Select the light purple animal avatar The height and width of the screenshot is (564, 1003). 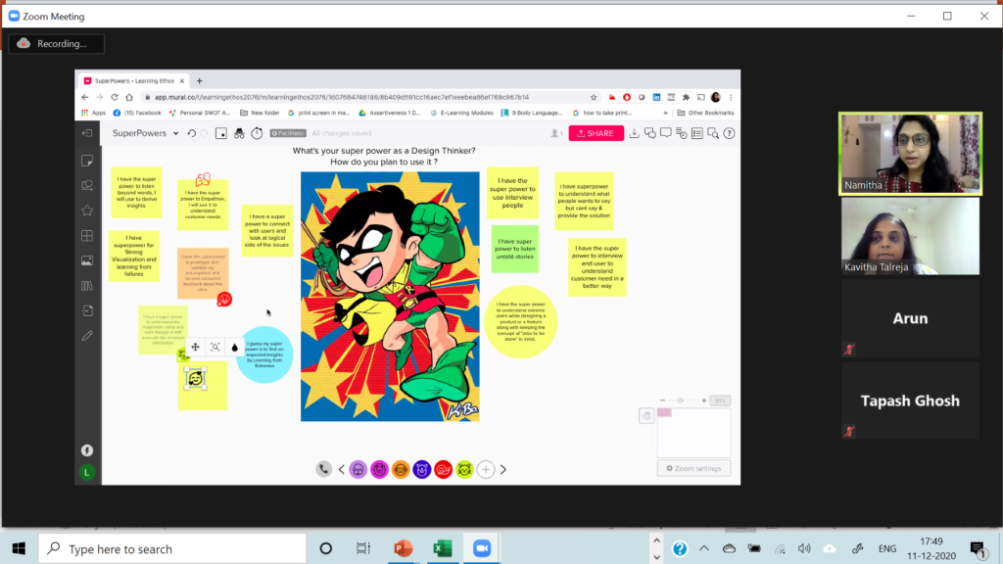[x=358, y=469]
